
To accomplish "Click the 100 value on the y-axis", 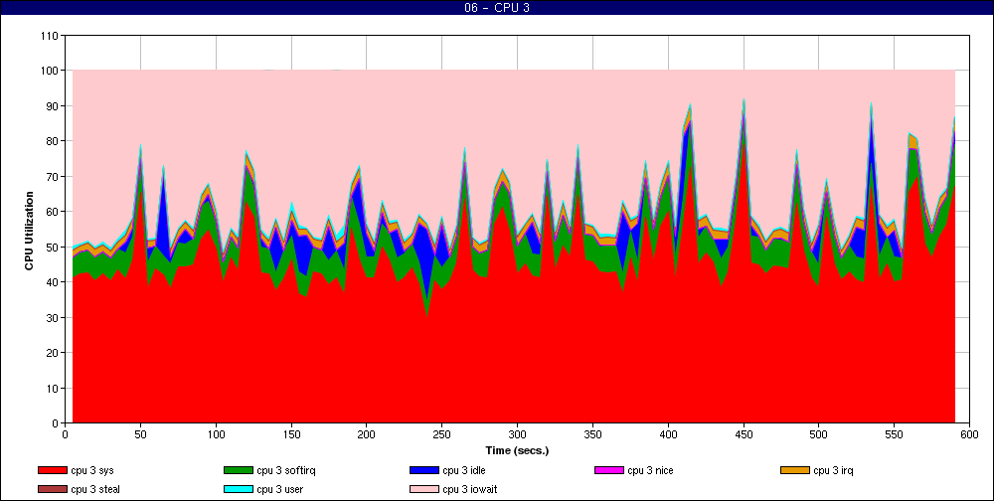I will coord(51,71).
